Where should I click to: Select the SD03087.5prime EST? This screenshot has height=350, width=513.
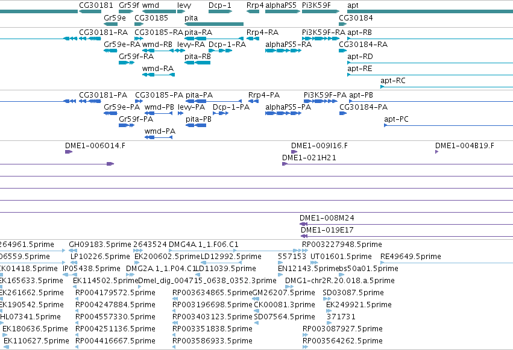click(327, 299)
